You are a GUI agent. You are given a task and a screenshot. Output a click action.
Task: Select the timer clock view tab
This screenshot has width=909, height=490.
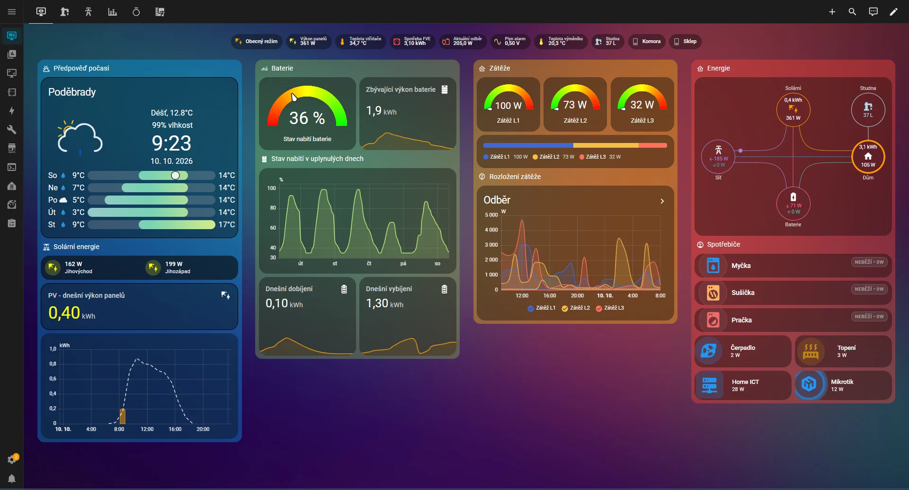point(136,12)
